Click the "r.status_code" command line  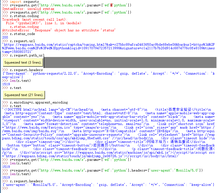click(18, 34)
